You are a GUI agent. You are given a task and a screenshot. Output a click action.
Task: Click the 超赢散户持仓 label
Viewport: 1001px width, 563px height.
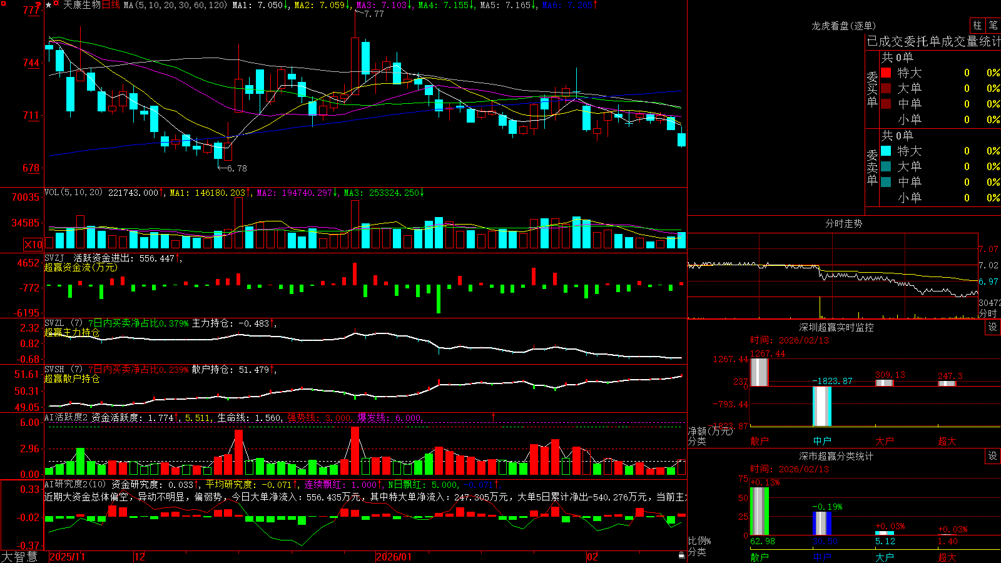click(72, 378)
